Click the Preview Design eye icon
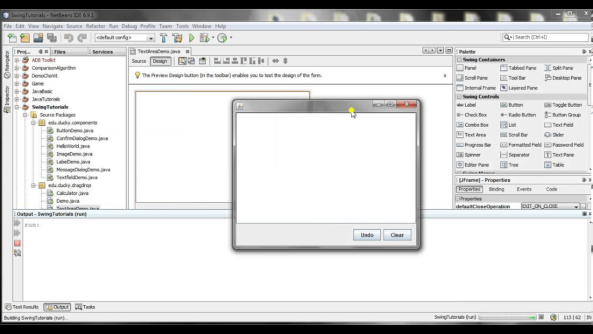 202,61
